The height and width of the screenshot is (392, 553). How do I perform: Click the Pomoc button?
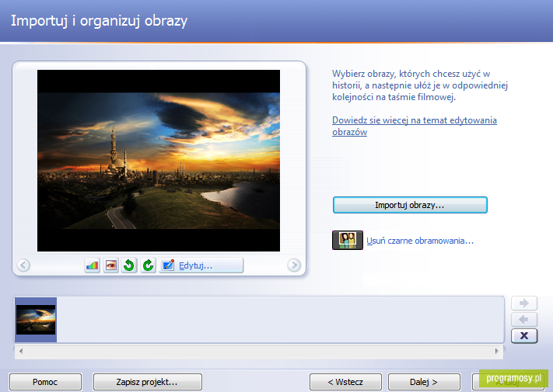tap(45, 382)
